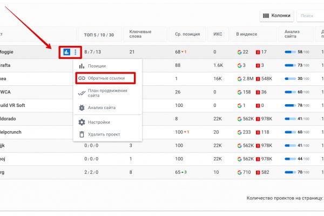Click Удалить проект in the menu
324x216 pixels.
coord(104,134)
